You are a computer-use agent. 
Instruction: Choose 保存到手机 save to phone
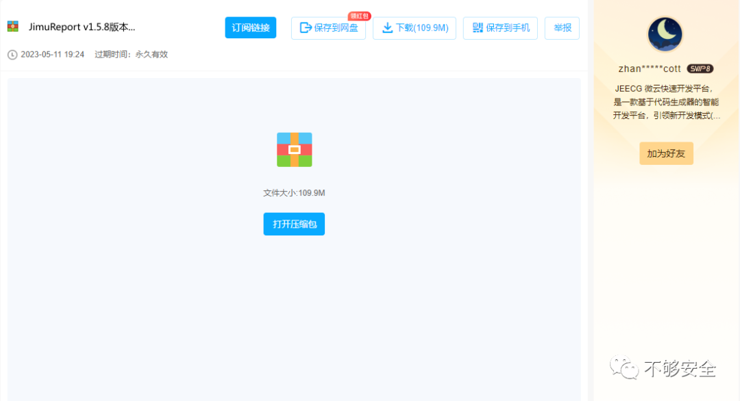(500, 28)
